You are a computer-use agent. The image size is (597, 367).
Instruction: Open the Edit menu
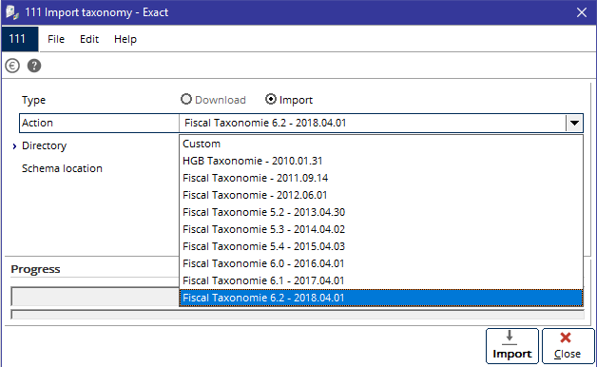coord(89,39)
